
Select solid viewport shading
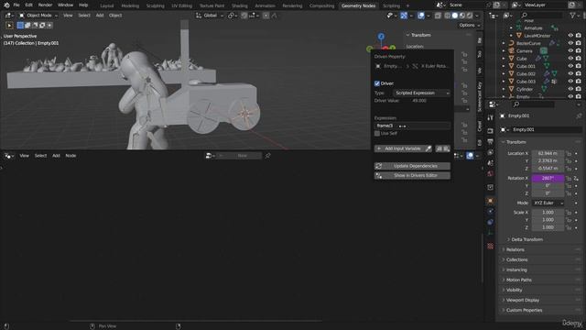[x=455, y=16]
